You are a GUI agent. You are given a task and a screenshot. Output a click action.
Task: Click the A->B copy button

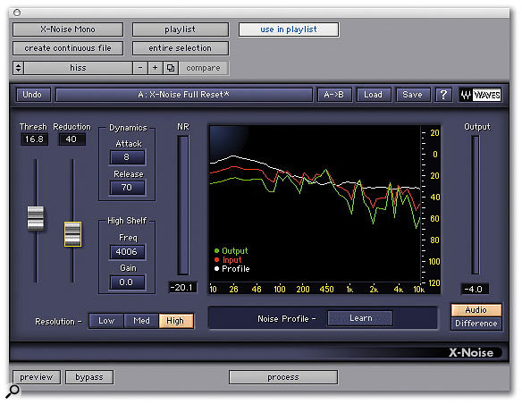pyautogui.click(x=334, y=95)
